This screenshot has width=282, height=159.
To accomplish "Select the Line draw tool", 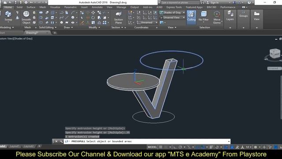I will click(x=67, y=18).
